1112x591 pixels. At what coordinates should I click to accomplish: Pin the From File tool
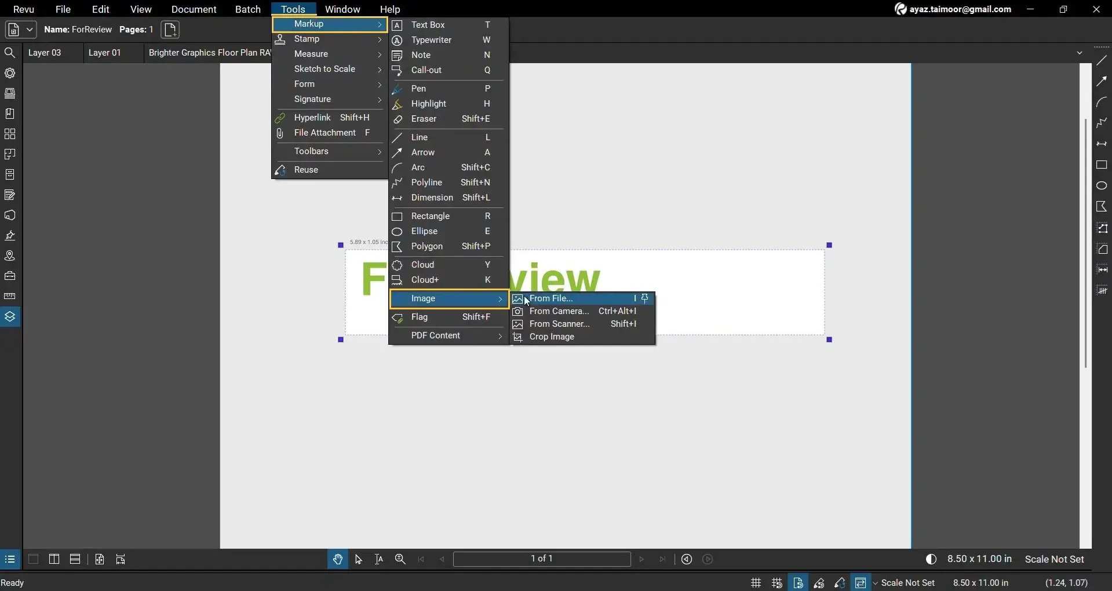coord(645,298)
